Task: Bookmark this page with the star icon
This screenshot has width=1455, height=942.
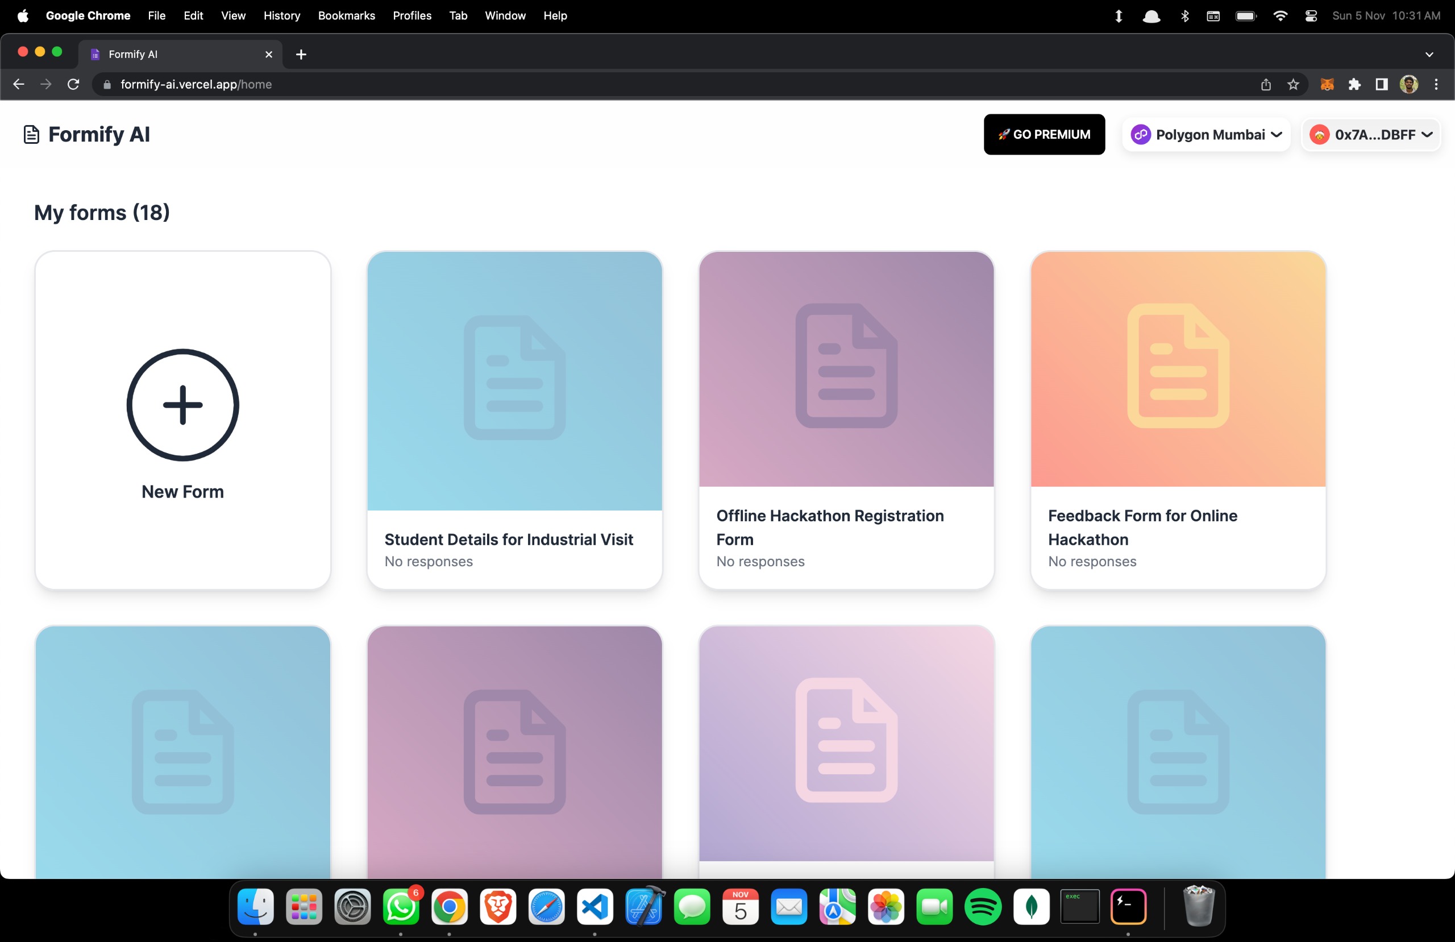Action: pyautogui.click(x=1292, y=84)
